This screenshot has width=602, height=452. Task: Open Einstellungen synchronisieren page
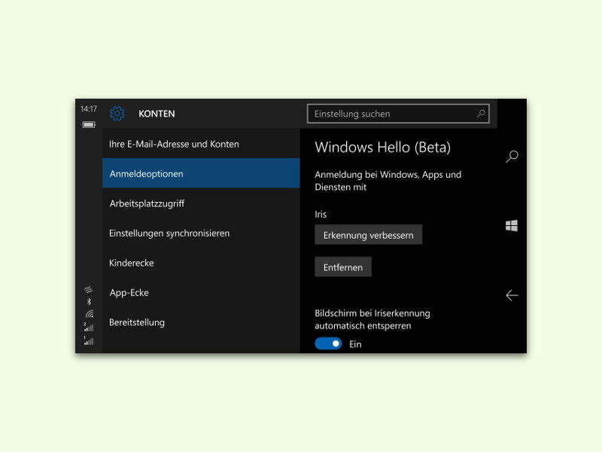click(x=201, y=233)
